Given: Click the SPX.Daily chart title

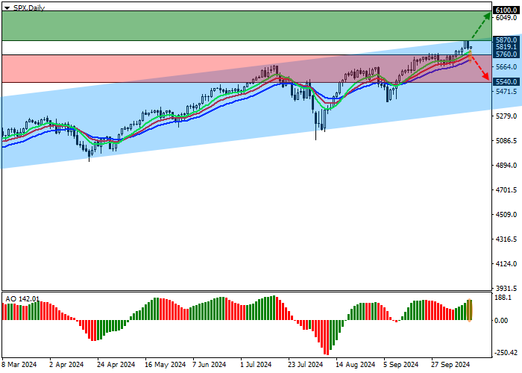Looking at the screenshot, I should (x=29, y=7).
